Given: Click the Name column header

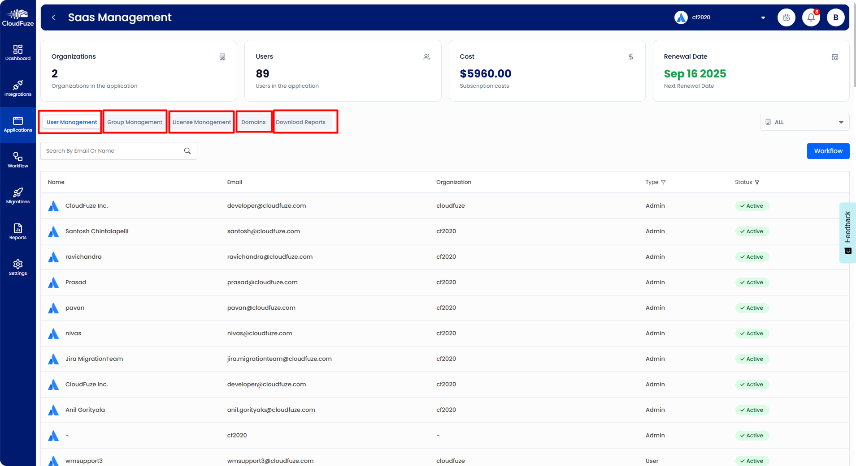Looking at the screenshot, I should click(56, 182).
